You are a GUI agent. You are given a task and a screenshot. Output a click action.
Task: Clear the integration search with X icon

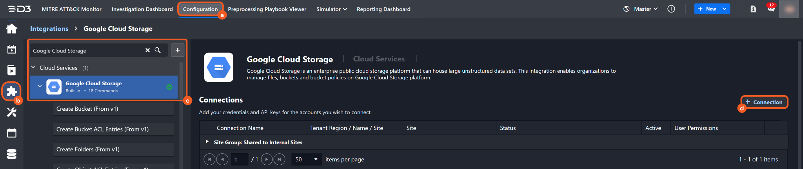tap(147, 50)
